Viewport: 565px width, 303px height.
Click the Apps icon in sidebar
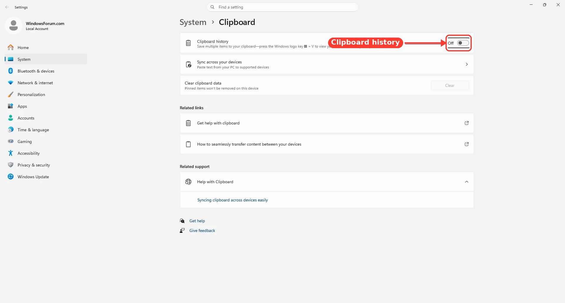tap(11, 106)
